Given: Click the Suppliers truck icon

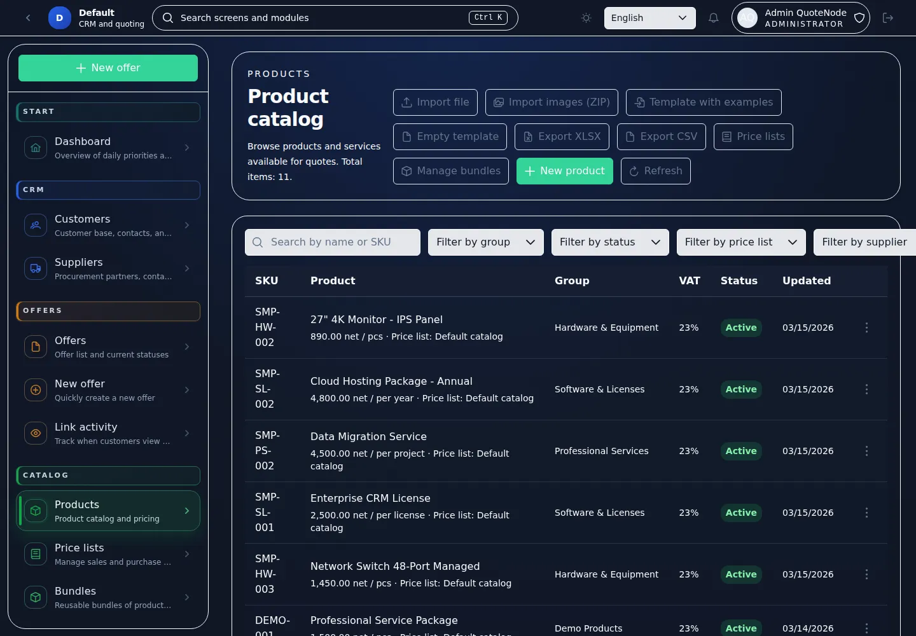Looking at the screenshot, I should pyautogui.click(x=36, y=268).
